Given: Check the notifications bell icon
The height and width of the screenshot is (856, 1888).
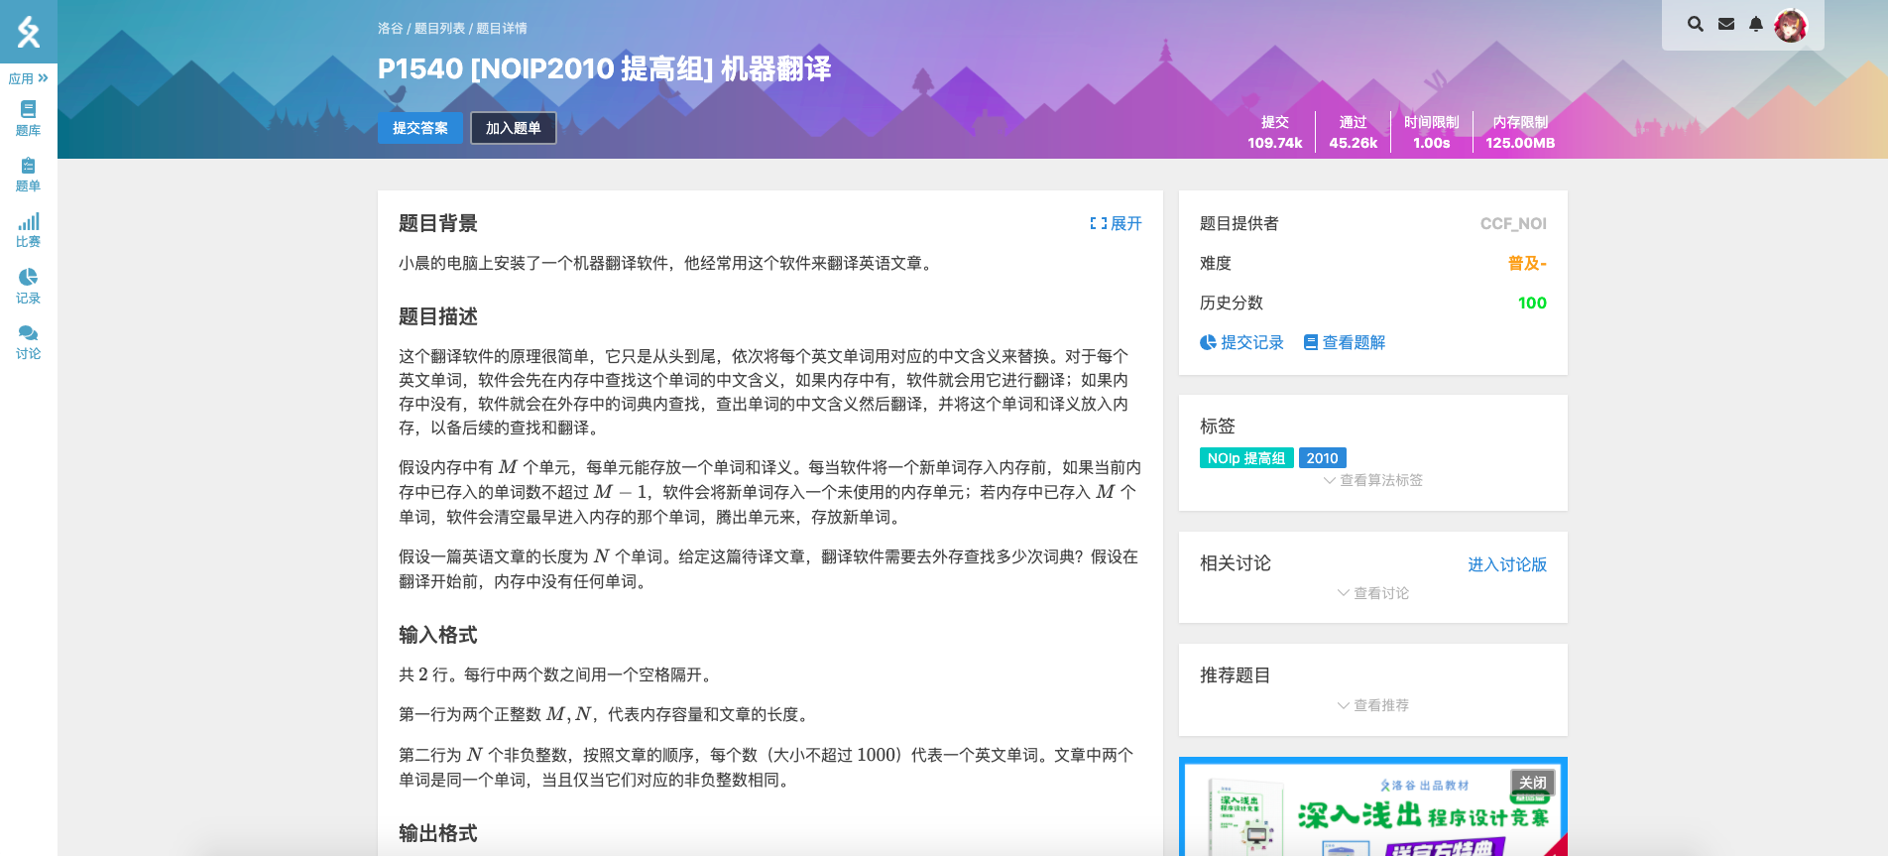Looking at the screenshot, I should [x=1756, y=24].
